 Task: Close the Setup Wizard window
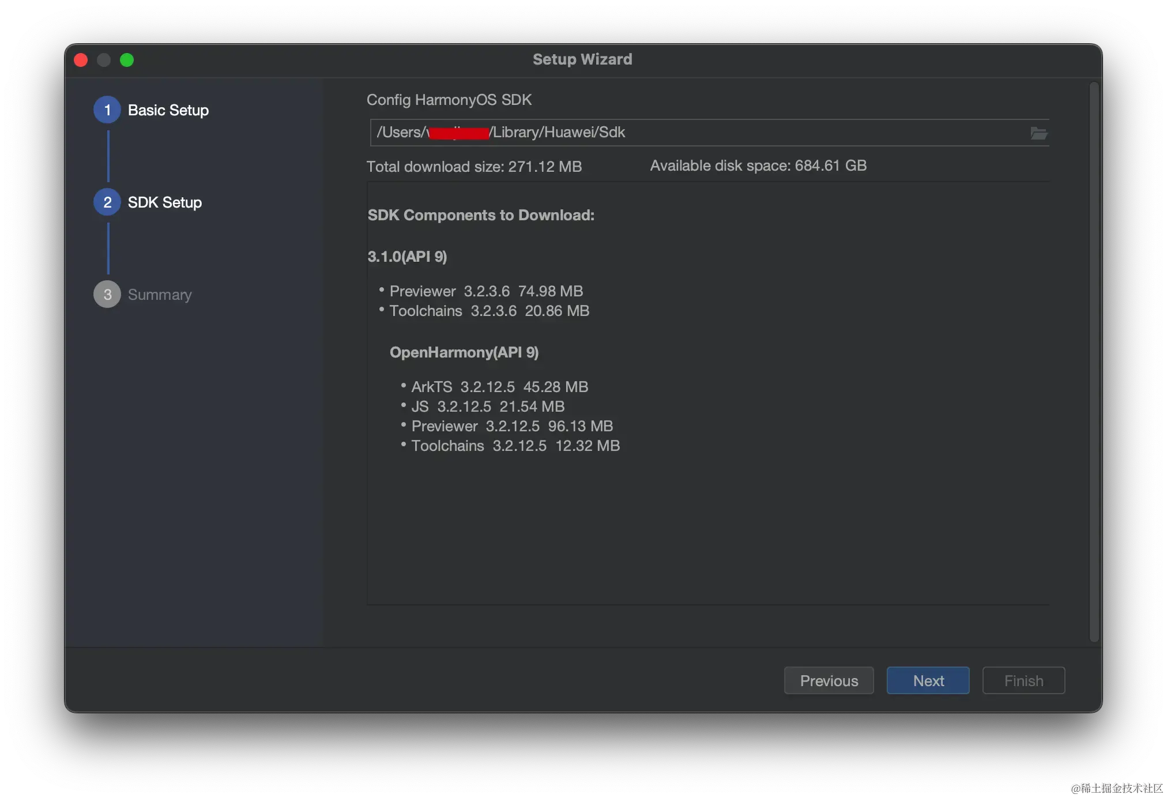81,60
